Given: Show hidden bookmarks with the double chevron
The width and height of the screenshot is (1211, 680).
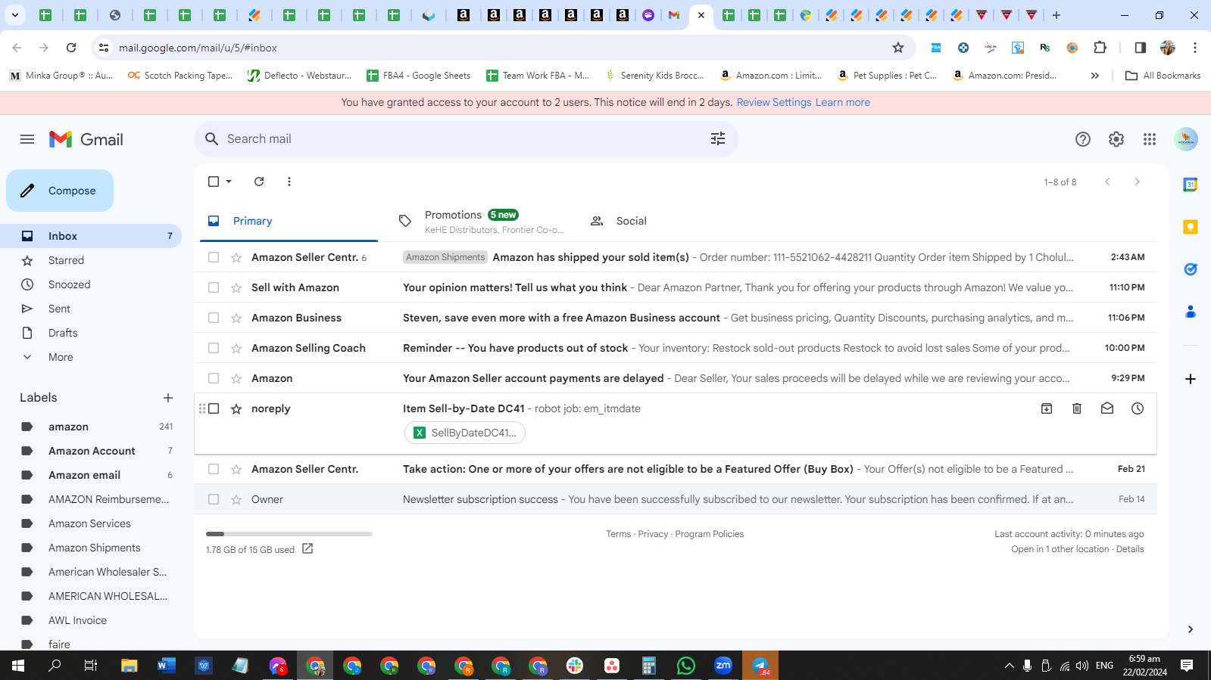Looking at the screenshot, I should pyautogui.click(x=1094, y=76).
